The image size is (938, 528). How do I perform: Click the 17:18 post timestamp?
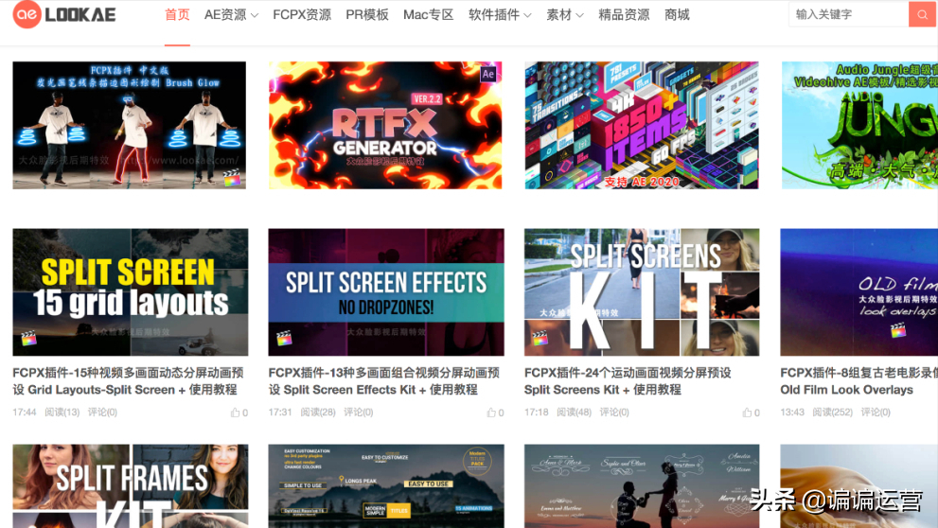point(537,412)
